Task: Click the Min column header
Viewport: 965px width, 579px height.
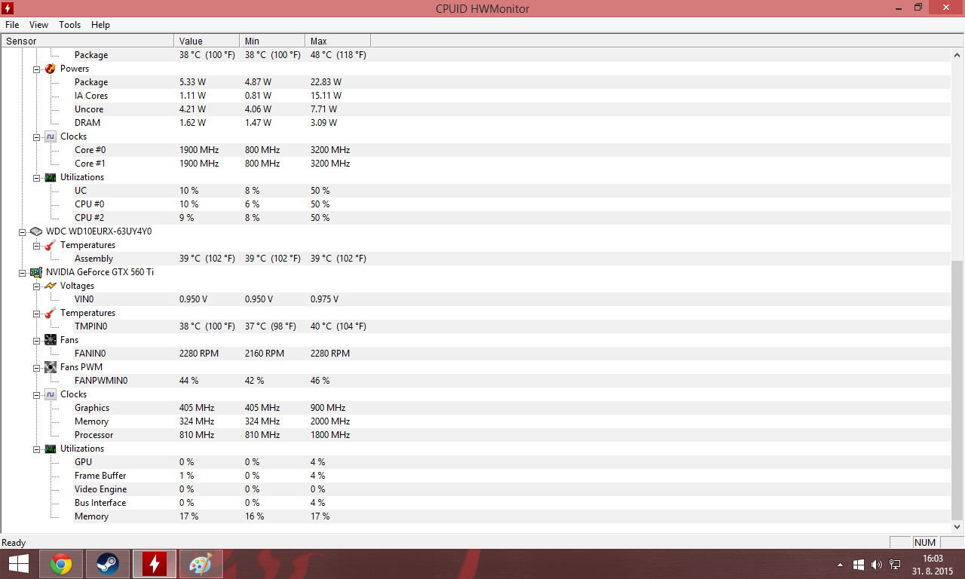Action: (x=272, y=41)
